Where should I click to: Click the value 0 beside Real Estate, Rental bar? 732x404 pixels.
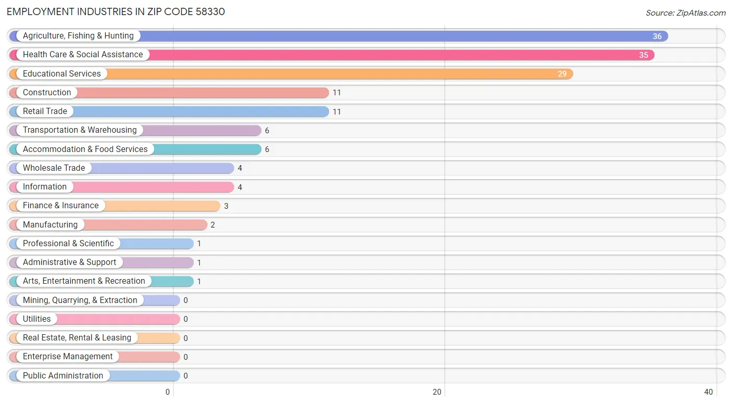click(185, 338)
